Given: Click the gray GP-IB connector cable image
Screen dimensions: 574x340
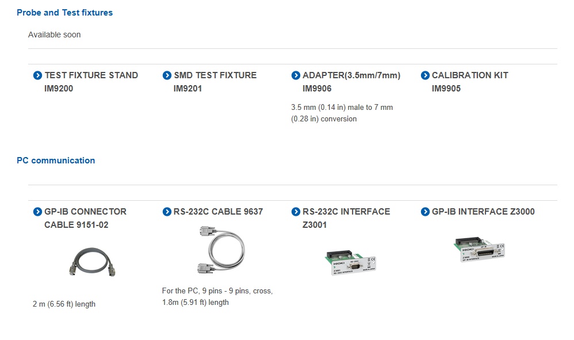Looking at the screenshot, I should (x=92, y=262).
